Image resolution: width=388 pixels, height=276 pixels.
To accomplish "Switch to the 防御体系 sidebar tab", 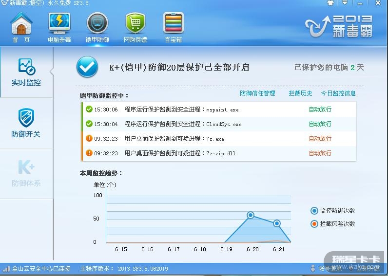I will point(26,173).
